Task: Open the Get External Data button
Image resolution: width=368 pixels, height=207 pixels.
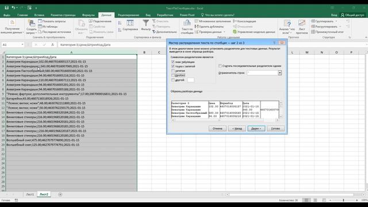Action: [12, 27]
